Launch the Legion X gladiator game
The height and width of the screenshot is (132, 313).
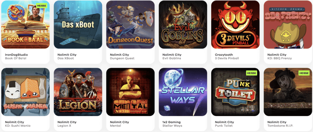78,92
